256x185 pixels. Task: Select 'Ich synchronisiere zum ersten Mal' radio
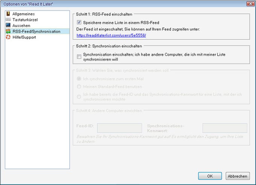(x=79, y=79)
